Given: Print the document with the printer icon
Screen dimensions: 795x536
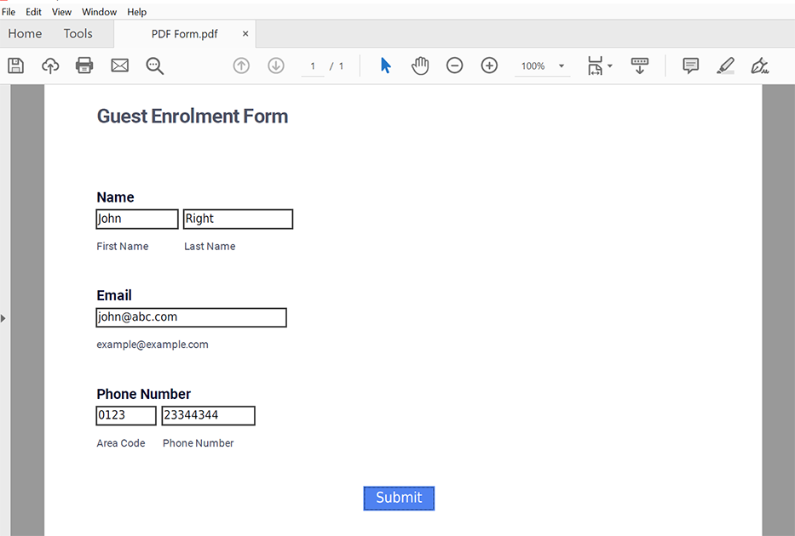Looking at the screenshot, I should (x=84, y=66).
